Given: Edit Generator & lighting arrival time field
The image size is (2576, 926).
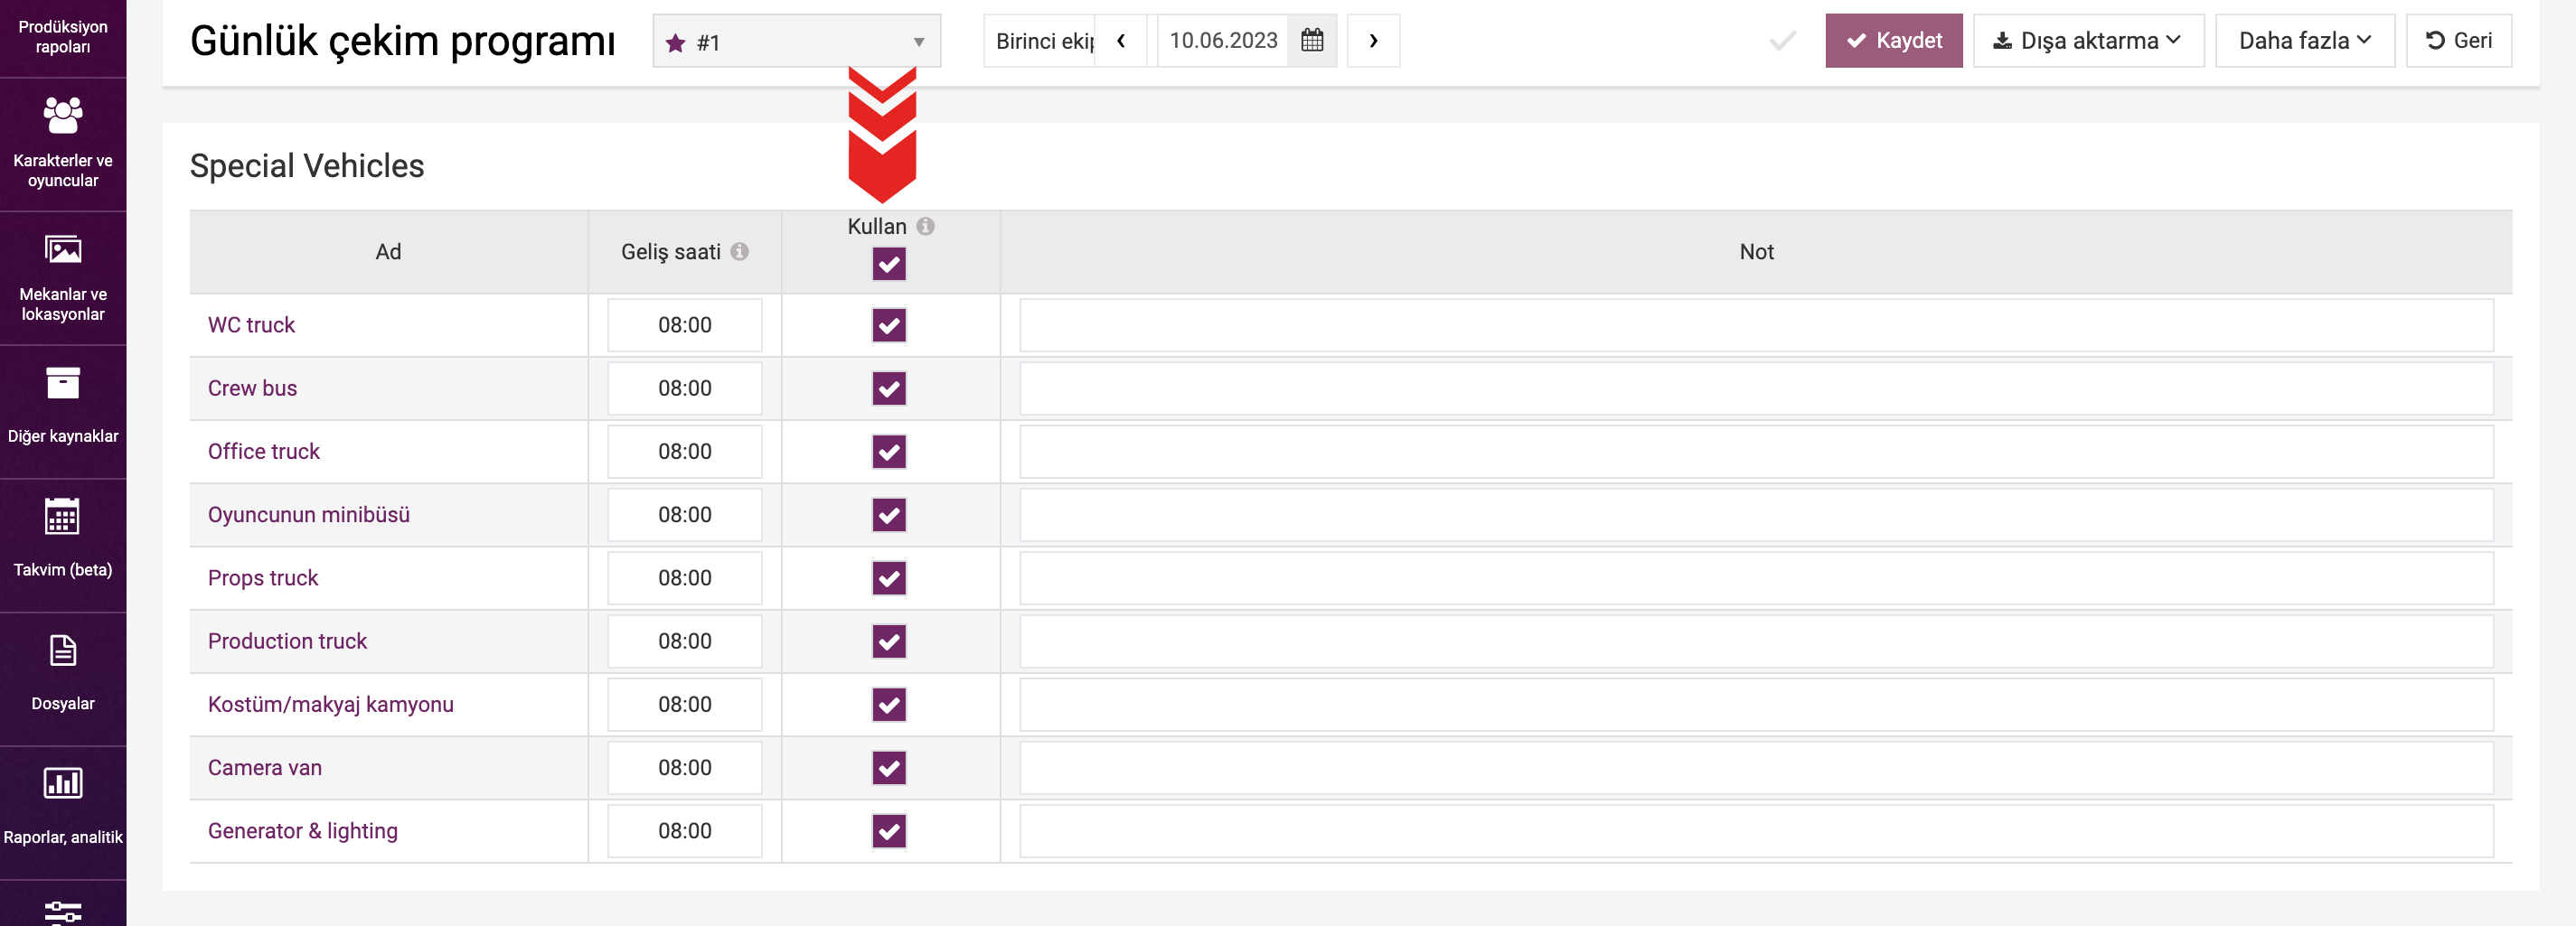Looking at the screenshot, I should (x=685, y=831).
